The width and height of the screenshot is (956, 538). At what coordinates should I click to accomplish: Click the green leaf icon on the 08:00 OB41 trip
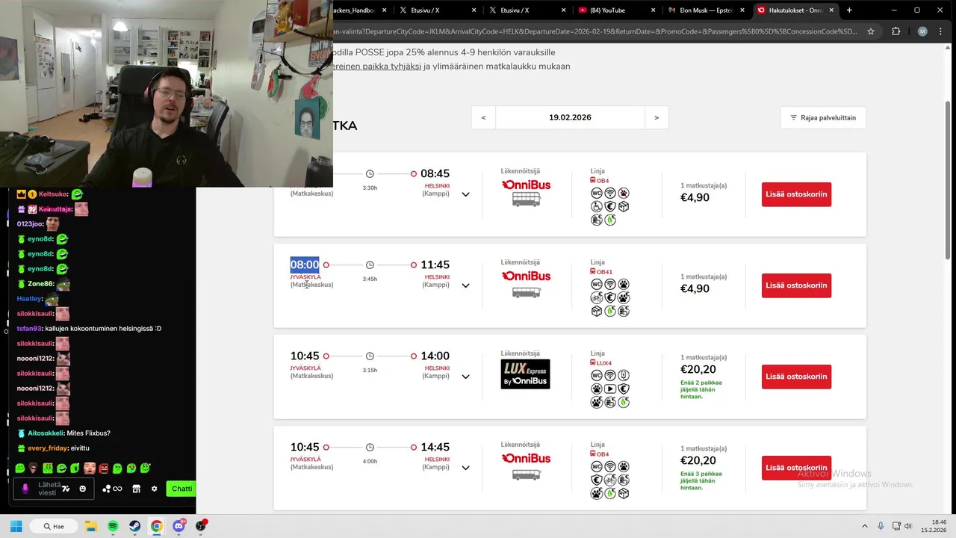point(610,312)
